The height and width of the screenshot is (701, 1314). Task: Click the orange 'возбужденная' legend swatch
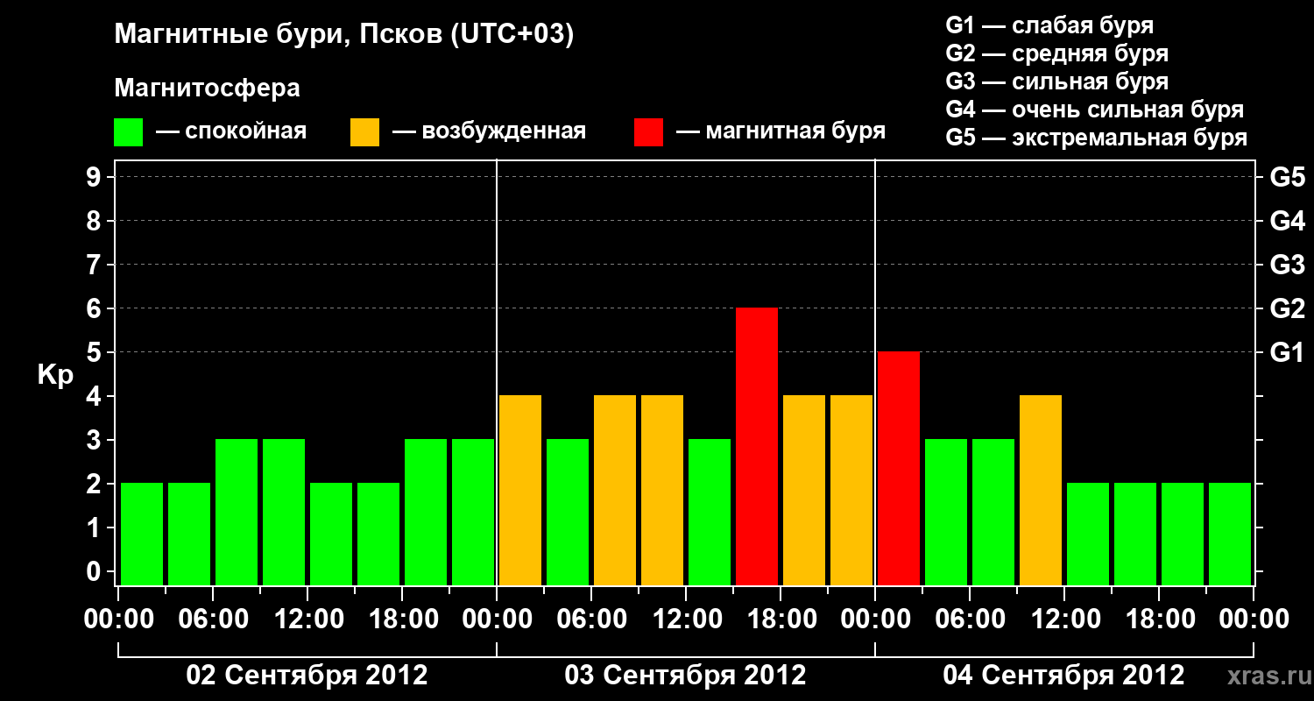(x=364, y=132)
